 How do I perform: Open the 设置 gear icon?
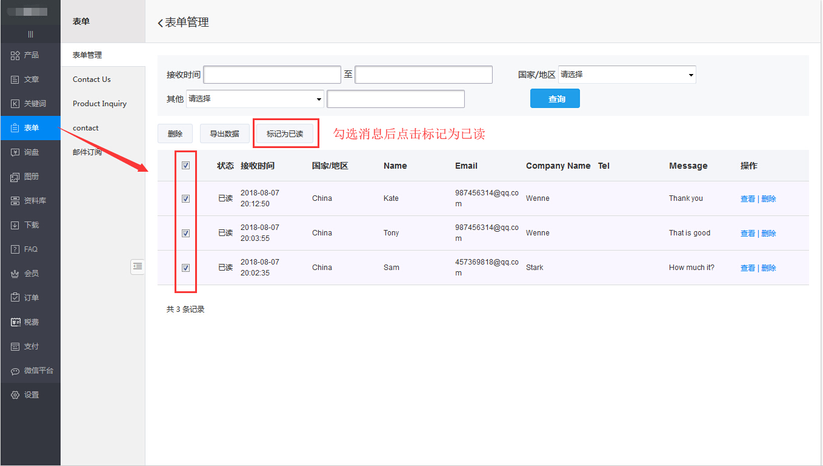16,395
